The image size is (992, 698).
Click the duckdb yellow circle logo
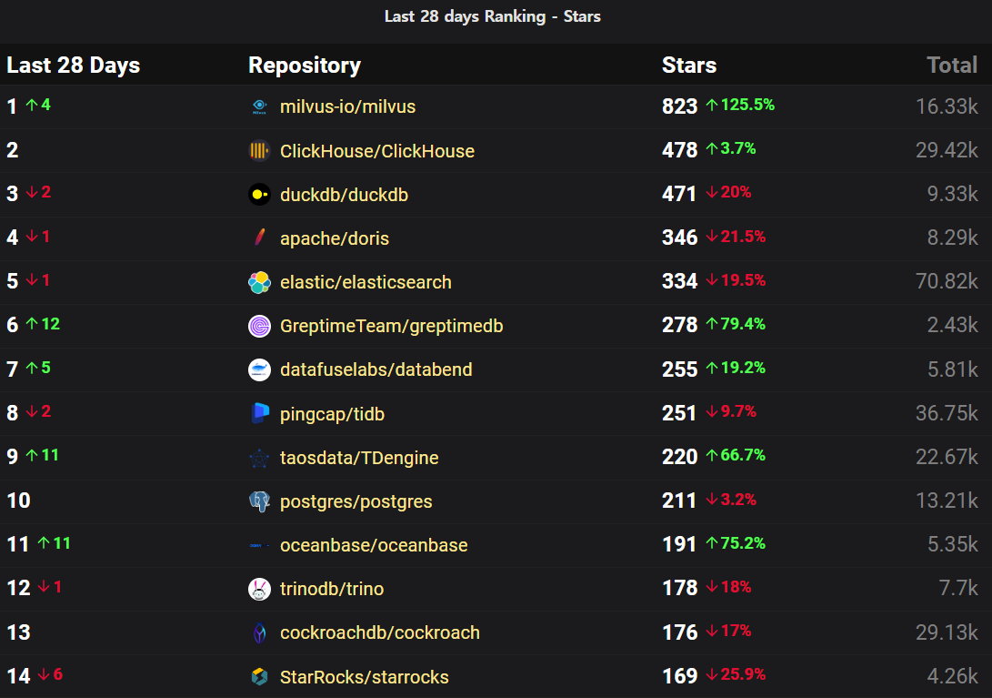[x=259, y=195]
